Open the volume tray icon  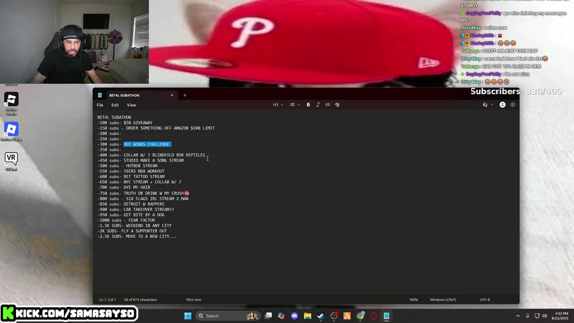[x=544, y=316]
